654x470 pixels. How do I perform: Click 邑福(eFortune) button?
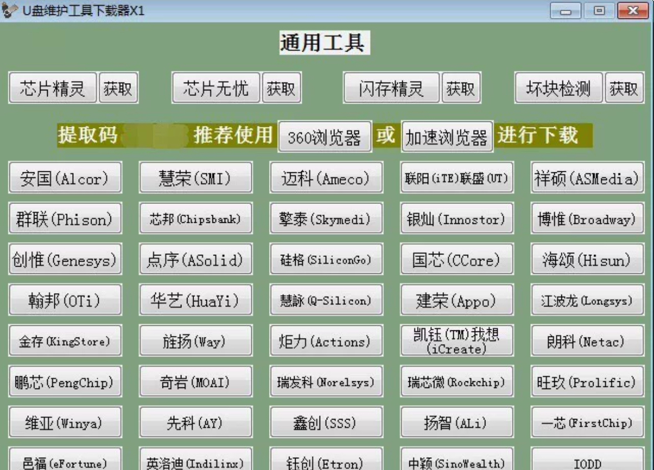65,459
